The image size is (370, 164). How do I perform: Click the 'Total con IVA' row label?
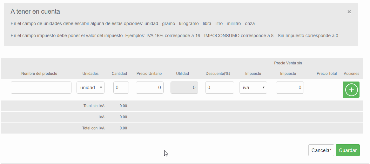(x=93, y=128)
